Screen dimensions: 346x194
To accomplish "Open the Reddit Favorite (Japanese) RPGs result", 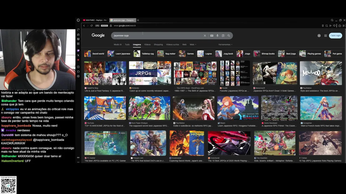I will pos(235,73).
